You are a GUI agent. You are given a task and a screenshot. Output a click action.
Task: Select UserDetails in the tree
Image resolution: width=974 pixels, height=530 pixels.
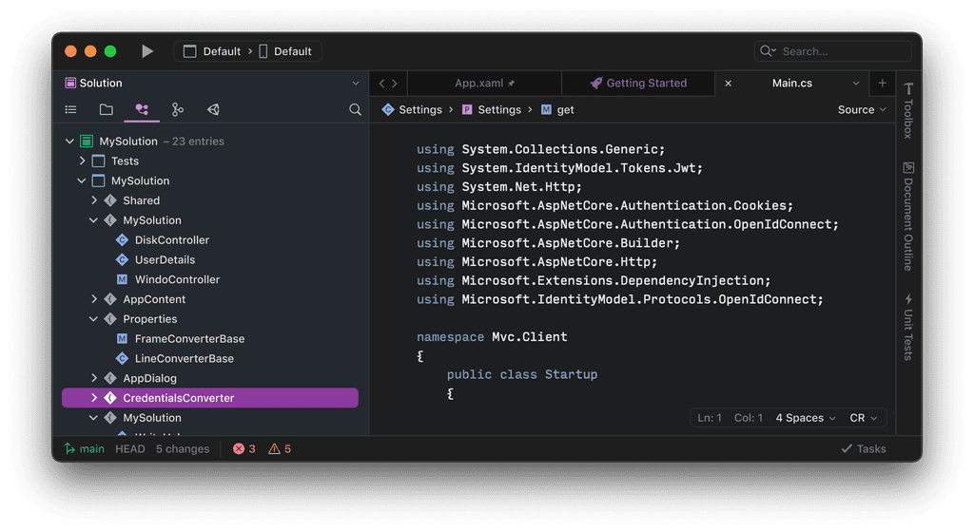(x=165, y=260)
